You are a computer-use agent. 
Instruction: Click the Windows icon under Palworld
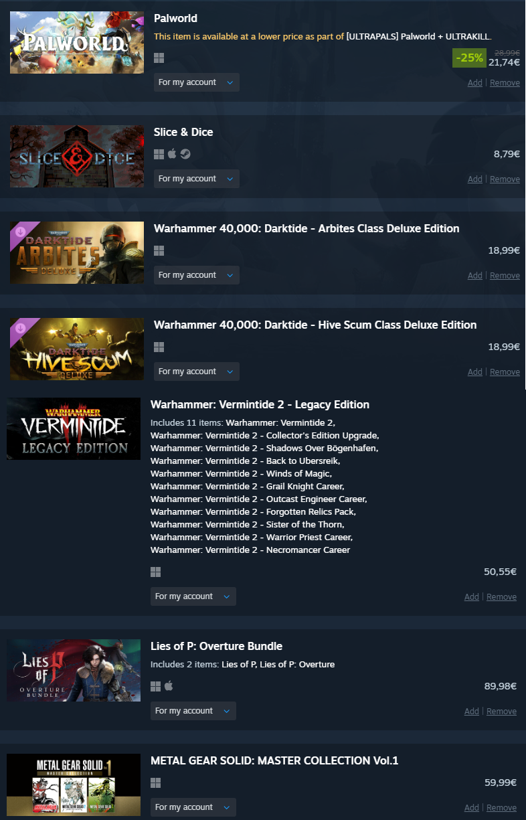point(159,58)
